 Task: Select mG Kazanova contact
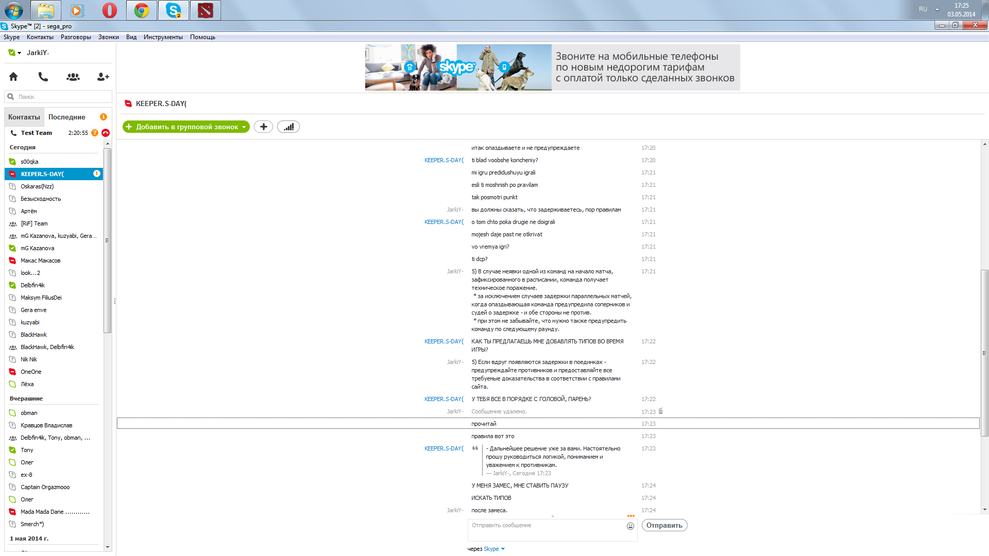click(54, 248)
